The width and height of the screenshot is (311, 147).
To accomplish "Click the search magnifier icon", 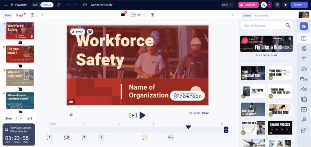I will pyautogui.click(x=288, y=25).
